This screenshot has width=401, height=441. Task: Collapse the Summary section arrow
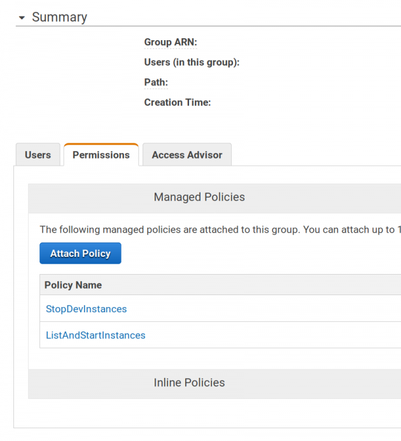point(22,18)
